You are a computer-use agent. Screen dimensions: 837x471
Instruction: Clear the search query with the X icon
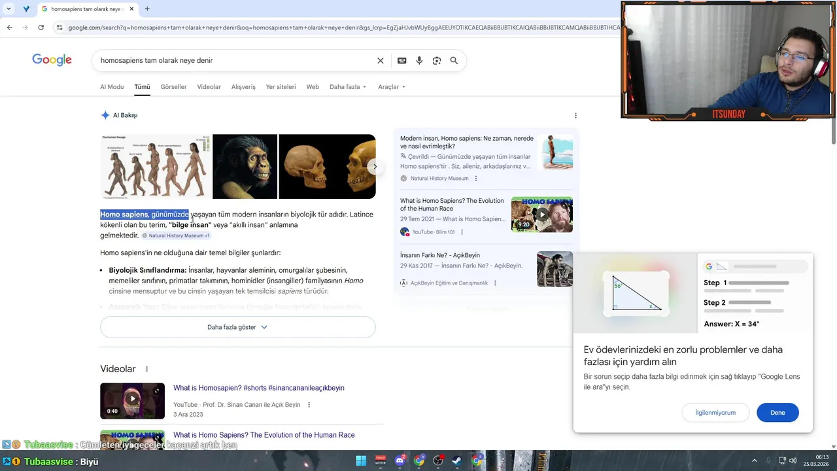tap(381, 61)
